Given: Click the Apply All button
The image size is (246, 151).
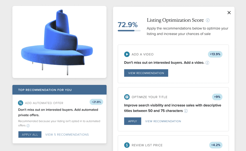Looking at the screenshot, I should tap(30, 135).
